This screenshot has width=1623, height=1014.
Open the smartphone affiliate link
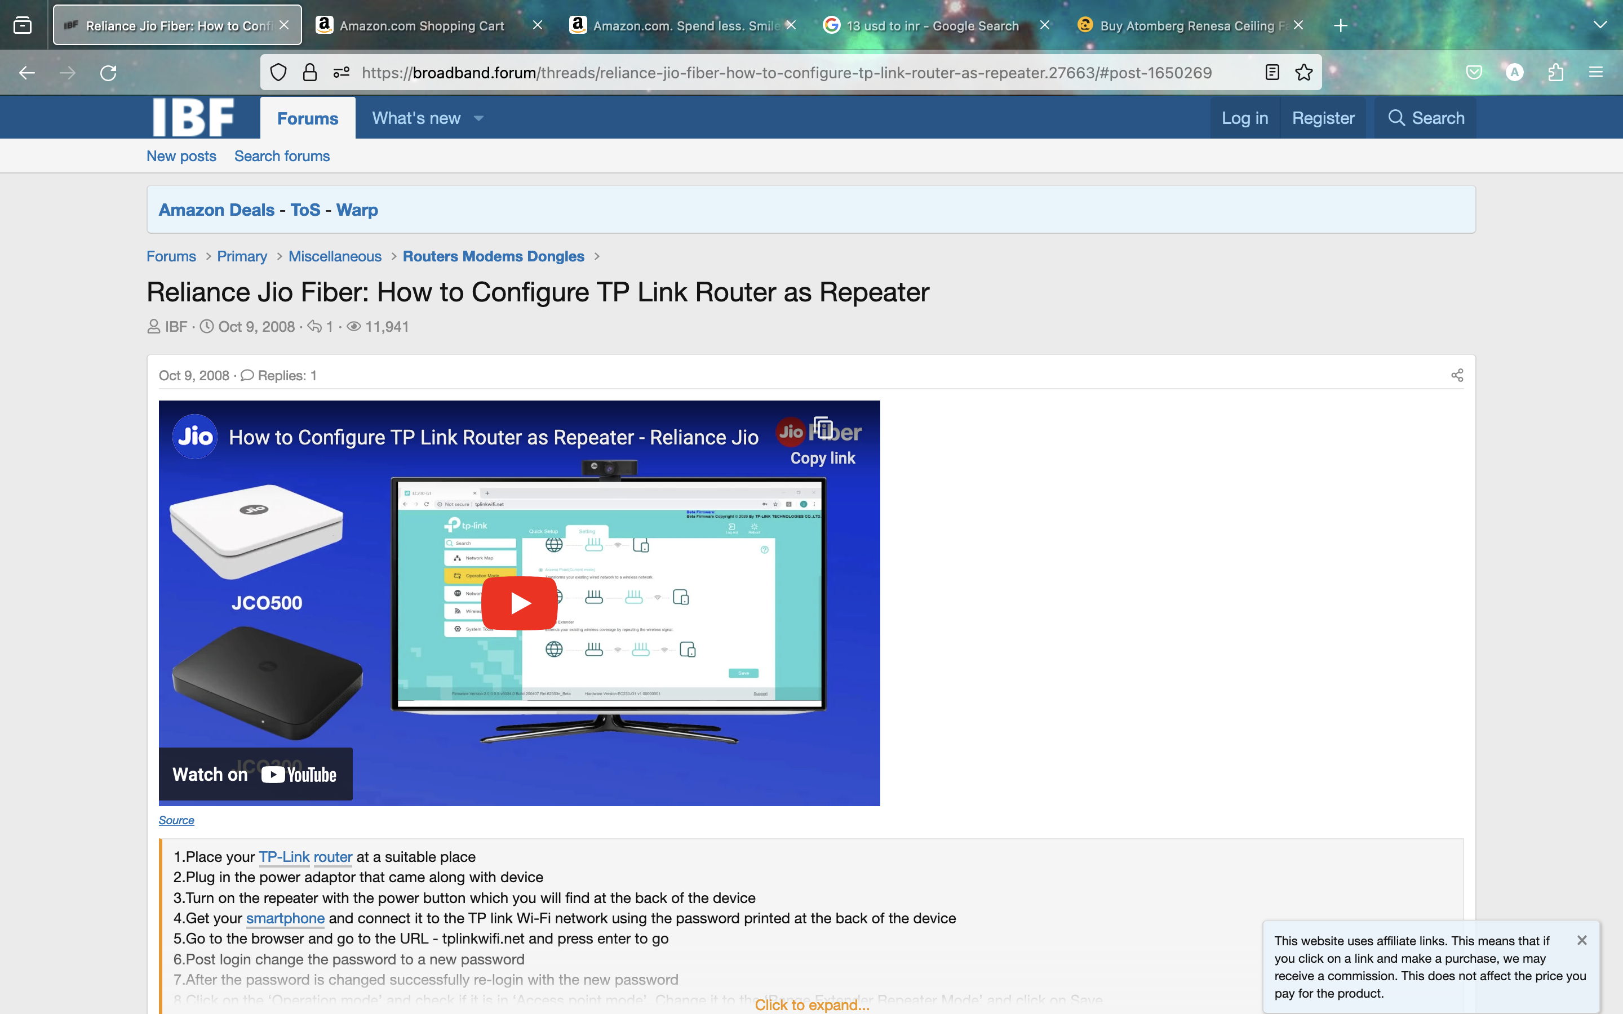coord(285,918)
